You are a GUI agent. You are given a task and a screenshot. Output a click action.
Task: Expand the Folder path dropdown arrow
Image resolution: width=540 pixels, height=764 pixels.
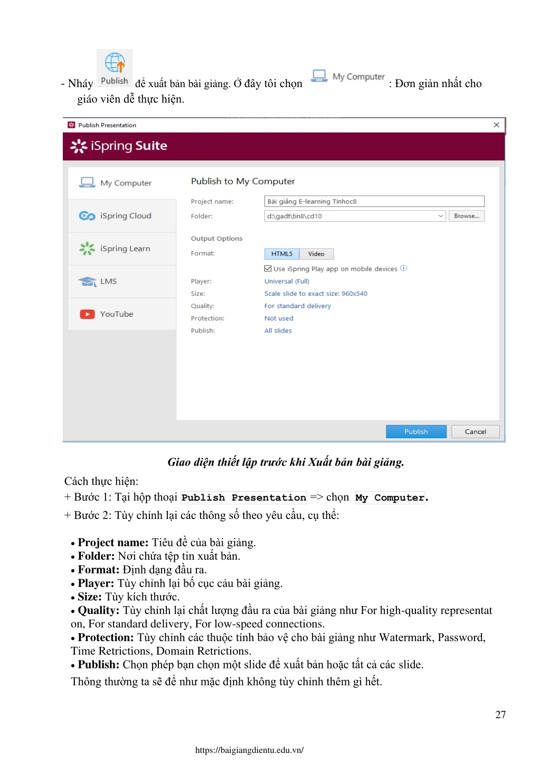pos(441,216)
